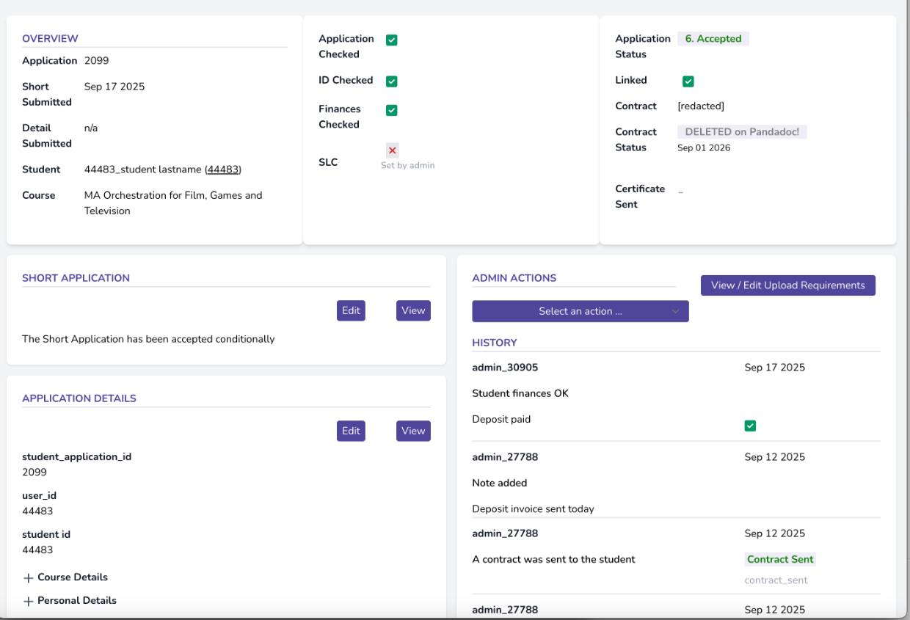Click the red X SLC icon

pyautogui.click(x=393, y=150)
